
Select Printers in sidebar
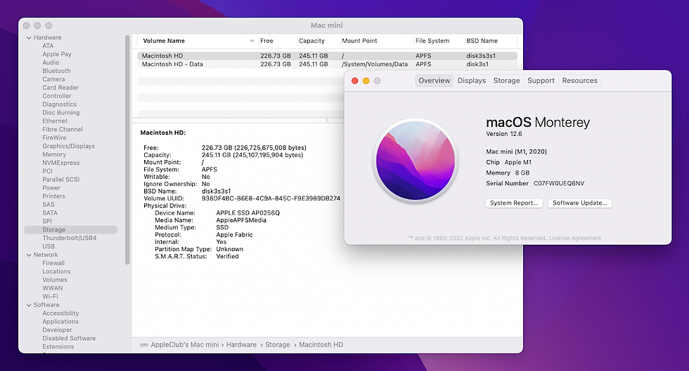pyautogui.click(x=53, y=196)
